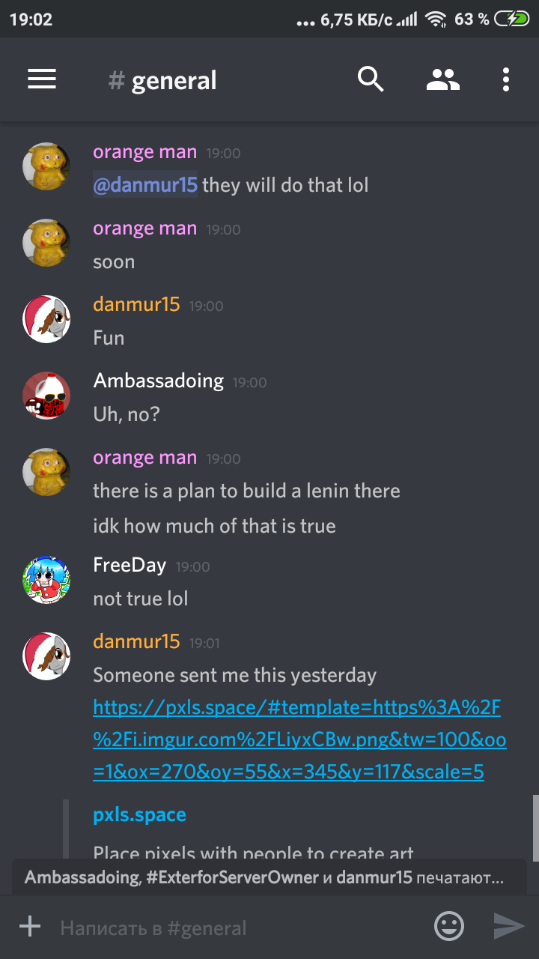The image size is (539, 959).
Task: Focus the message input field
Action: pyautogui.click(x=240, y=928)
